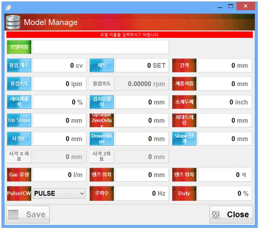Image resolution: width=260 pixels, height=229 pixels.
Task: Click the DownSlope label button
Action: pyautogui.click(x=102, y=138)
